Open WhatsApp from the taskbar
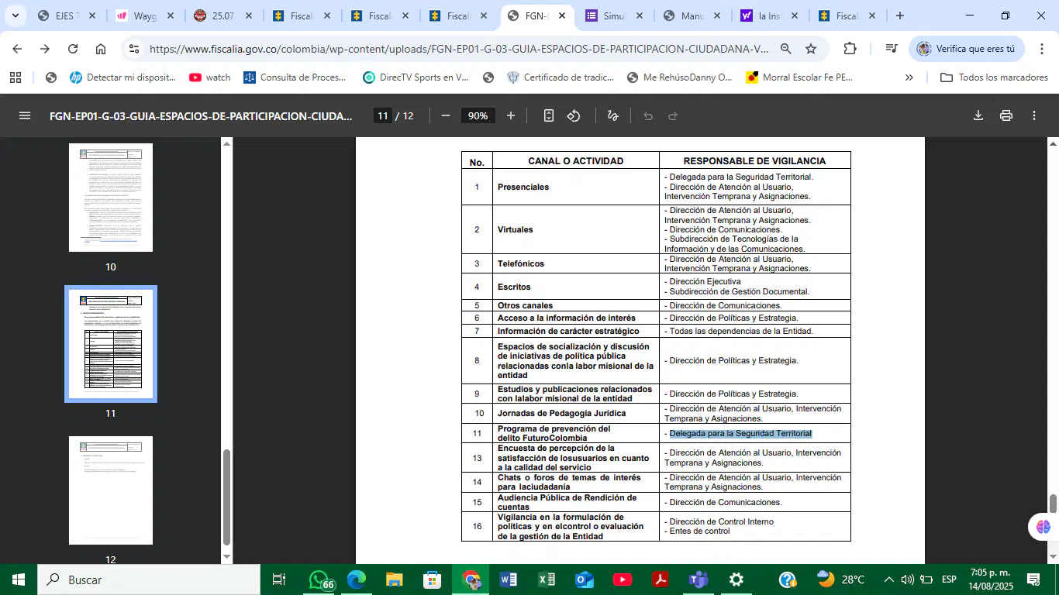This screenshot has height=595, width=1059. (320, 580)
